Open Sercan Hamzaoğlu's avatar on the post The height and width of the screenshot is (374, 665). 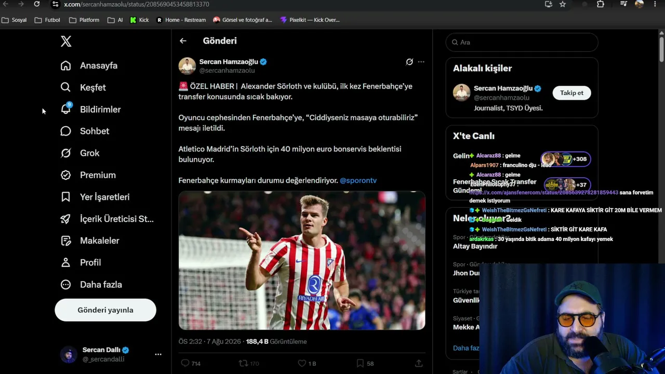pos(187,66)
